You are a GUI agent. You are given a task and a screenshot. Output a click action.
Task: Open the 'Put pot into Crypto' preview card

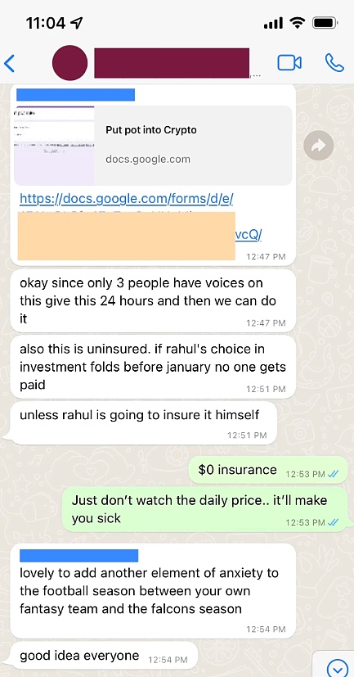tap(153, 145)
